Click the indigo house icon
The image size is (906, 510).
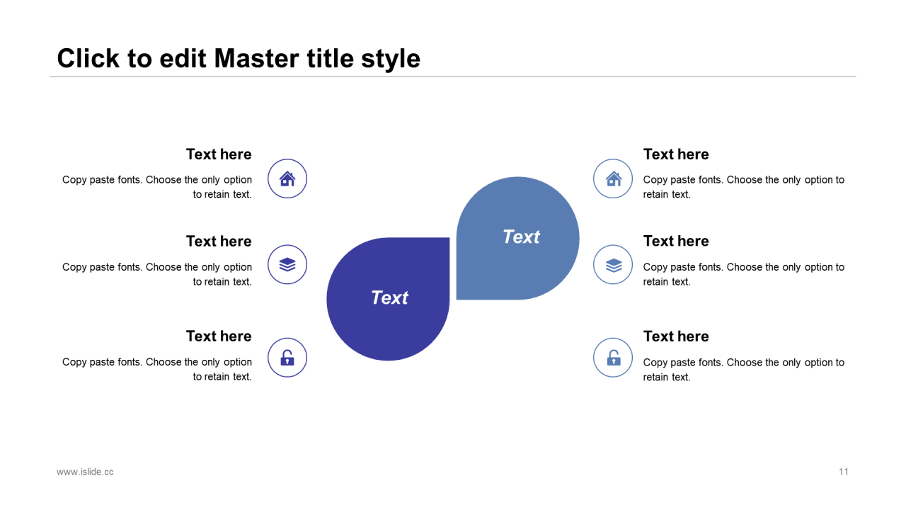coord(287,178)
